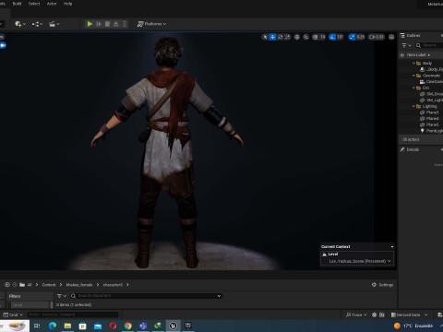Activate the Rotate tool in viewport
The height and width of the screenshot is (332, 443).
(x=280, y=37)
